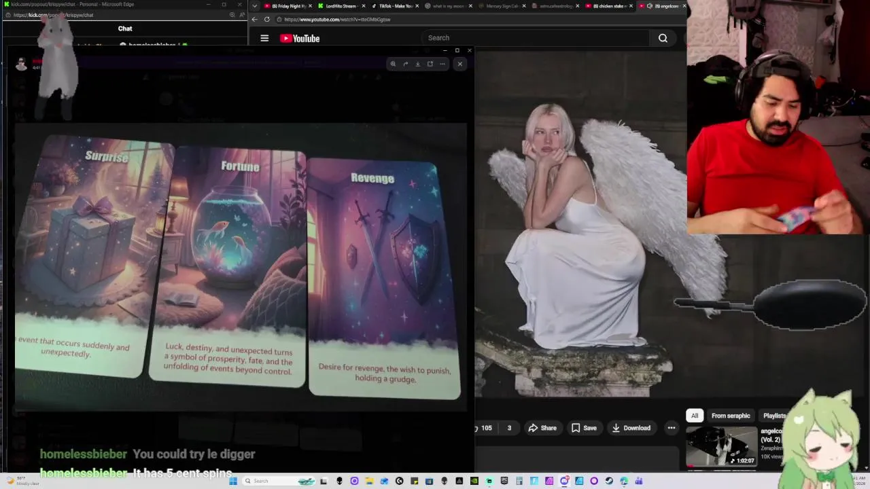Click the Windows taskbar Search box
The image size is (870, 489).
tap(279, 481)
